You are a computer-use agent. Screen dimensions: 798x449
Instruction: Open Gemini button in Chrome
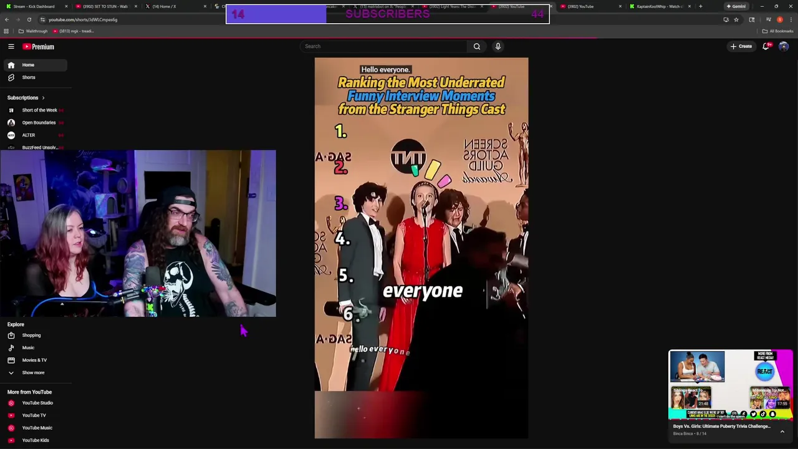click(736, 6)
